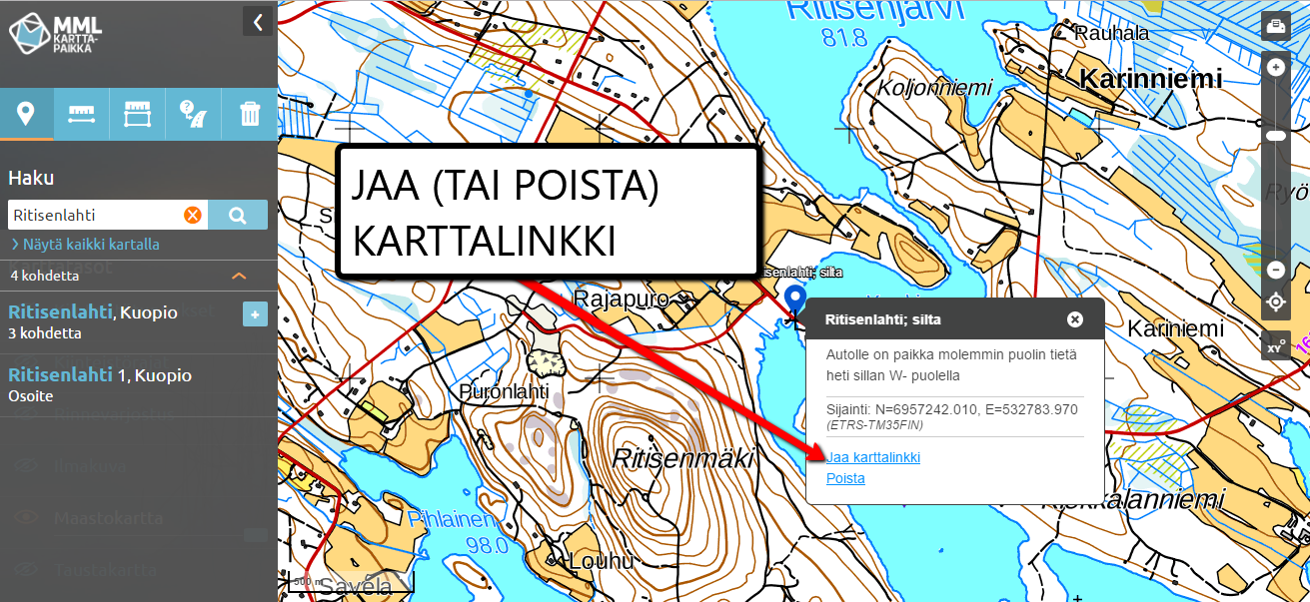The image size is (1310, 602).
Task: Open the print map icon
Action: click(1276, 25)
